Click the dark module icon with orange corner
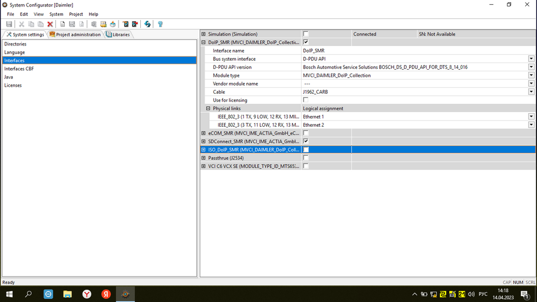 tap(126, 24)
